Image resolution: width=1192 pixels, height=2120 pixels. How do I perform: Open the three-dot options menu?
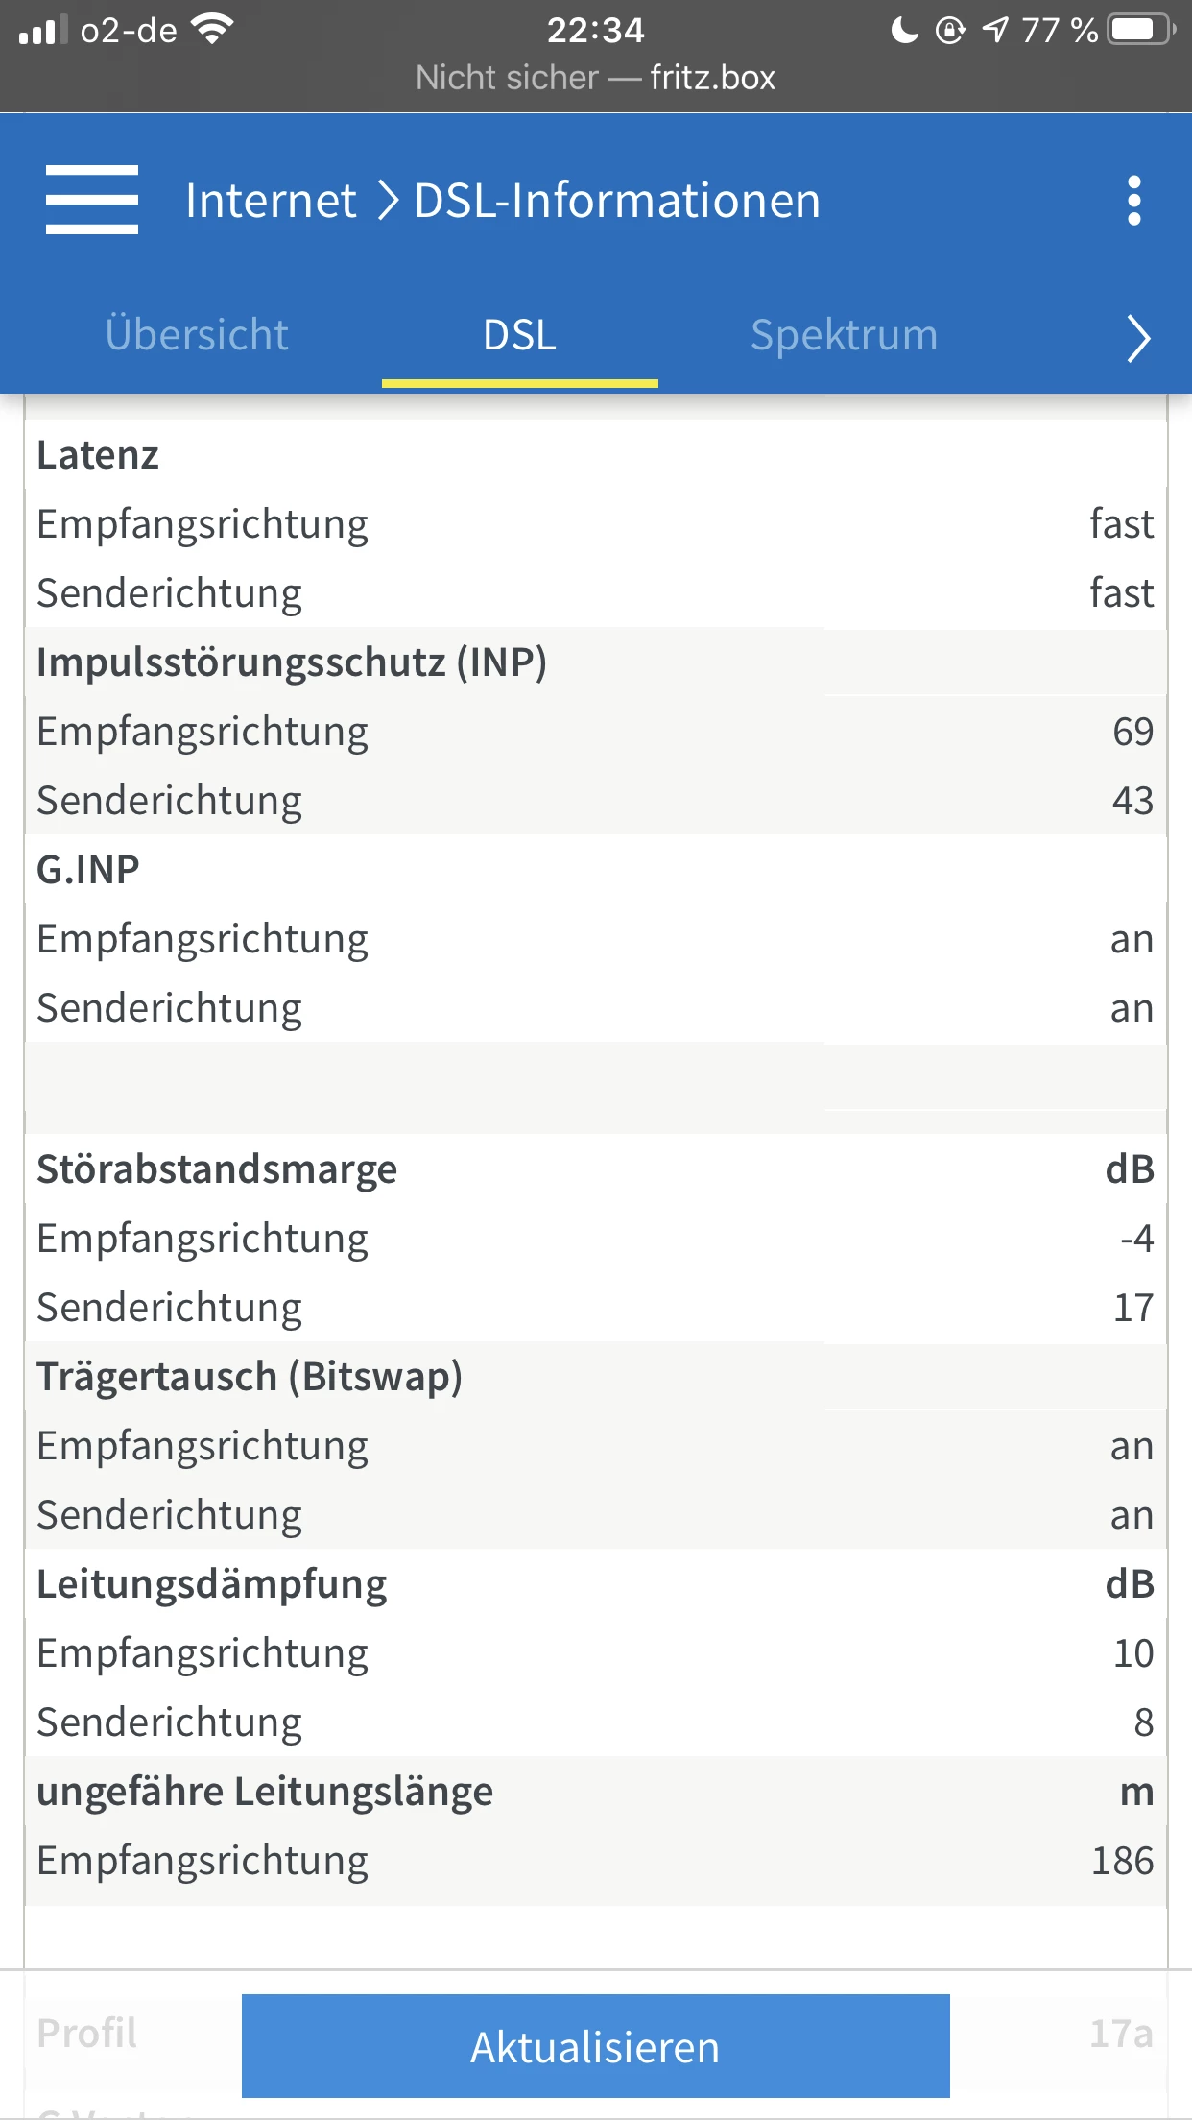point(1133,201)
